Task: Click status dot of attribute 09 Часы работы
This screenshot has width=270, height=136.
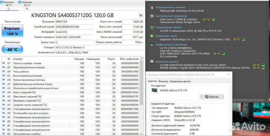Action: [x=4, y=71]
